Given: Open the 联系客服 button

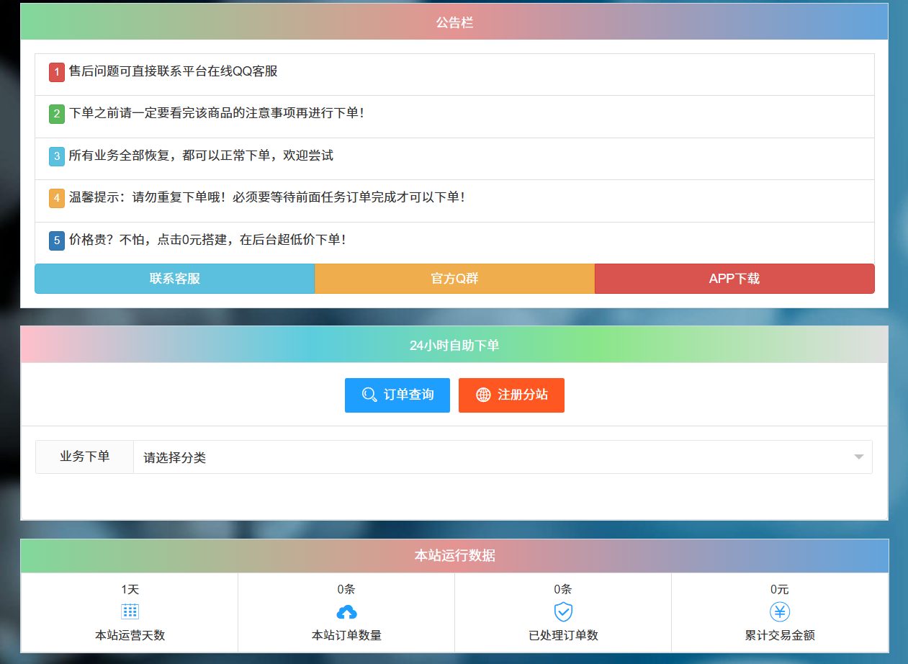Looking at the screenshot, I should 175,279.
